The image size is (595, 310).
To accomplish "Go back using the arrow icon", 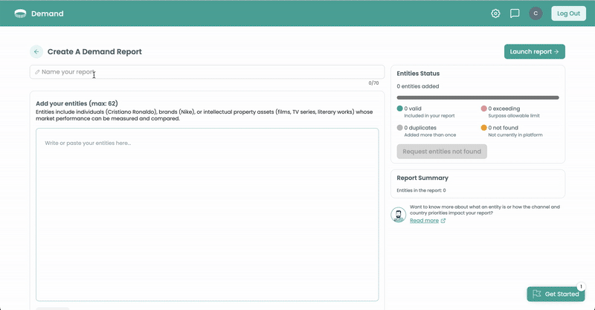I will [36, 51].
